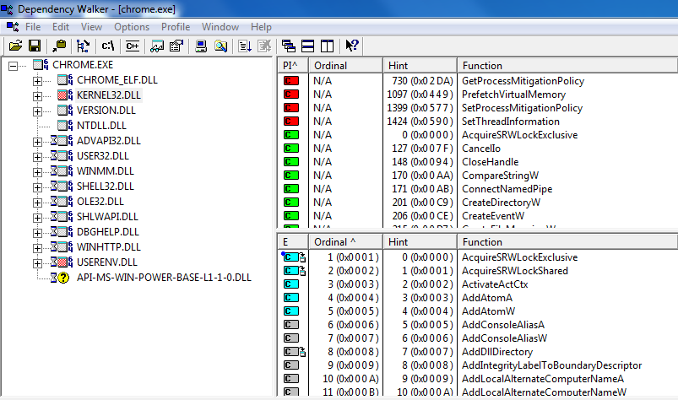The height and width of the screenshot is (400, 678).
Task: Select the SetThreadInformation import row
Action: click(x=477, y=122)
